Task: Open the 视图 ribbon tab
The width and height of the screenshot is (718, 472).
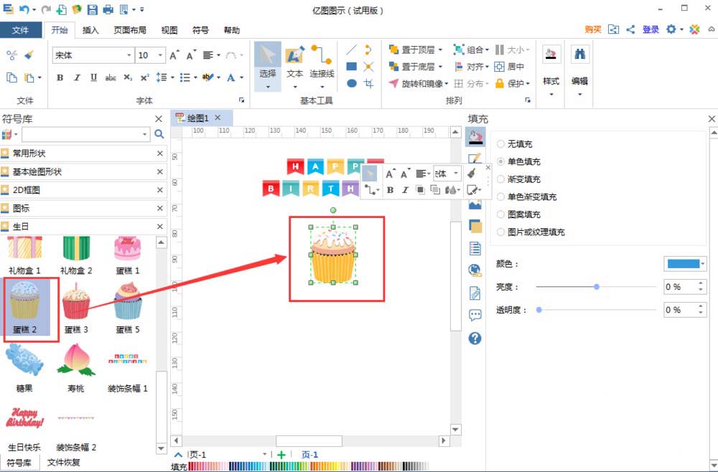Action: [169, 30]
